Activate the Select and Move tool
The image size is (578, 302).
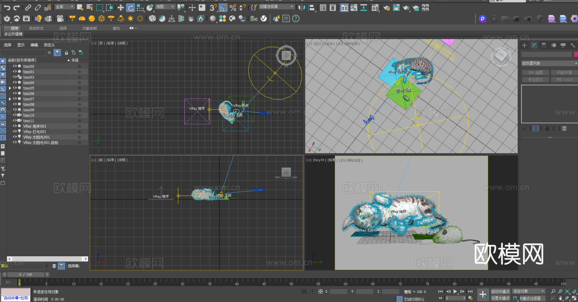click(121, 7)
